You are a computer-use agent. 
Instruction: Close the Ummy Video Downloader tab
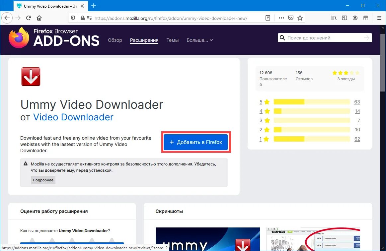click(x=82, y=6)
